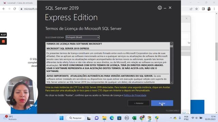Viewport: 218px width, 122px height.
Task: Close the browser popup behind installer
Action: pos(186,18)
